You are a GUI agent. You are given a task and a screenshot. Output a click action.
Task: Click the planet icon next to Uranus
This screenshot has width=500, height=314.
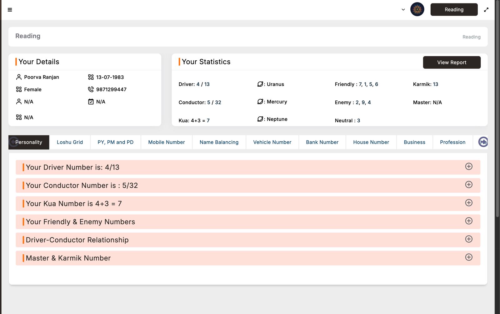pyautogui.click(x=260, y=84)
